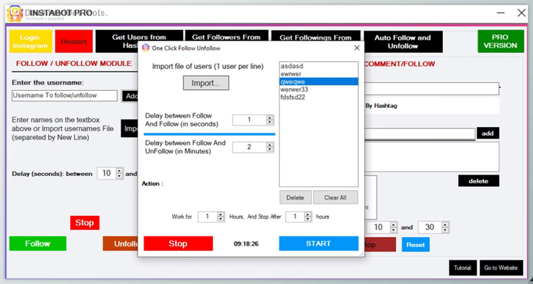Click the resize grip in the dialog corner
The height and width of the screenshot is (284, 533).
[x=361, y=253]
